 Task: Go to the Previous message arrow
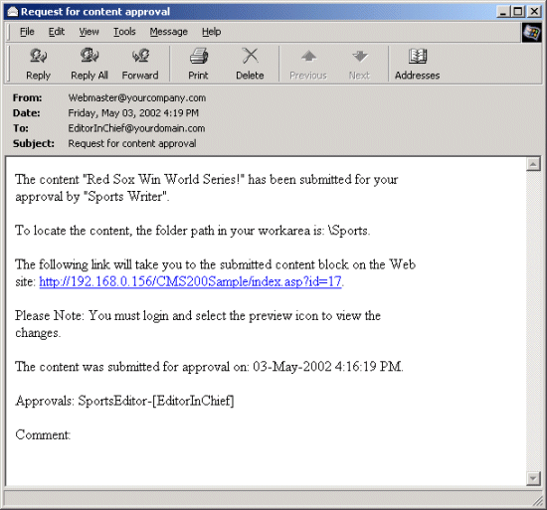pos(308,64)
